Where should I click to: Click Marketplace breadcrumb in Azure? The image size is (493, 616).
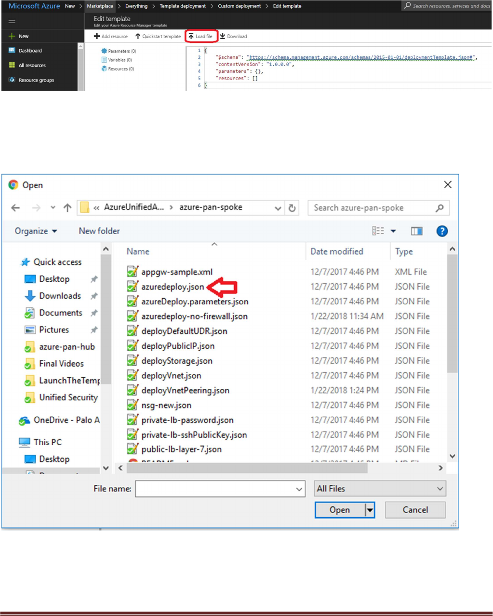tap(100, 6)
